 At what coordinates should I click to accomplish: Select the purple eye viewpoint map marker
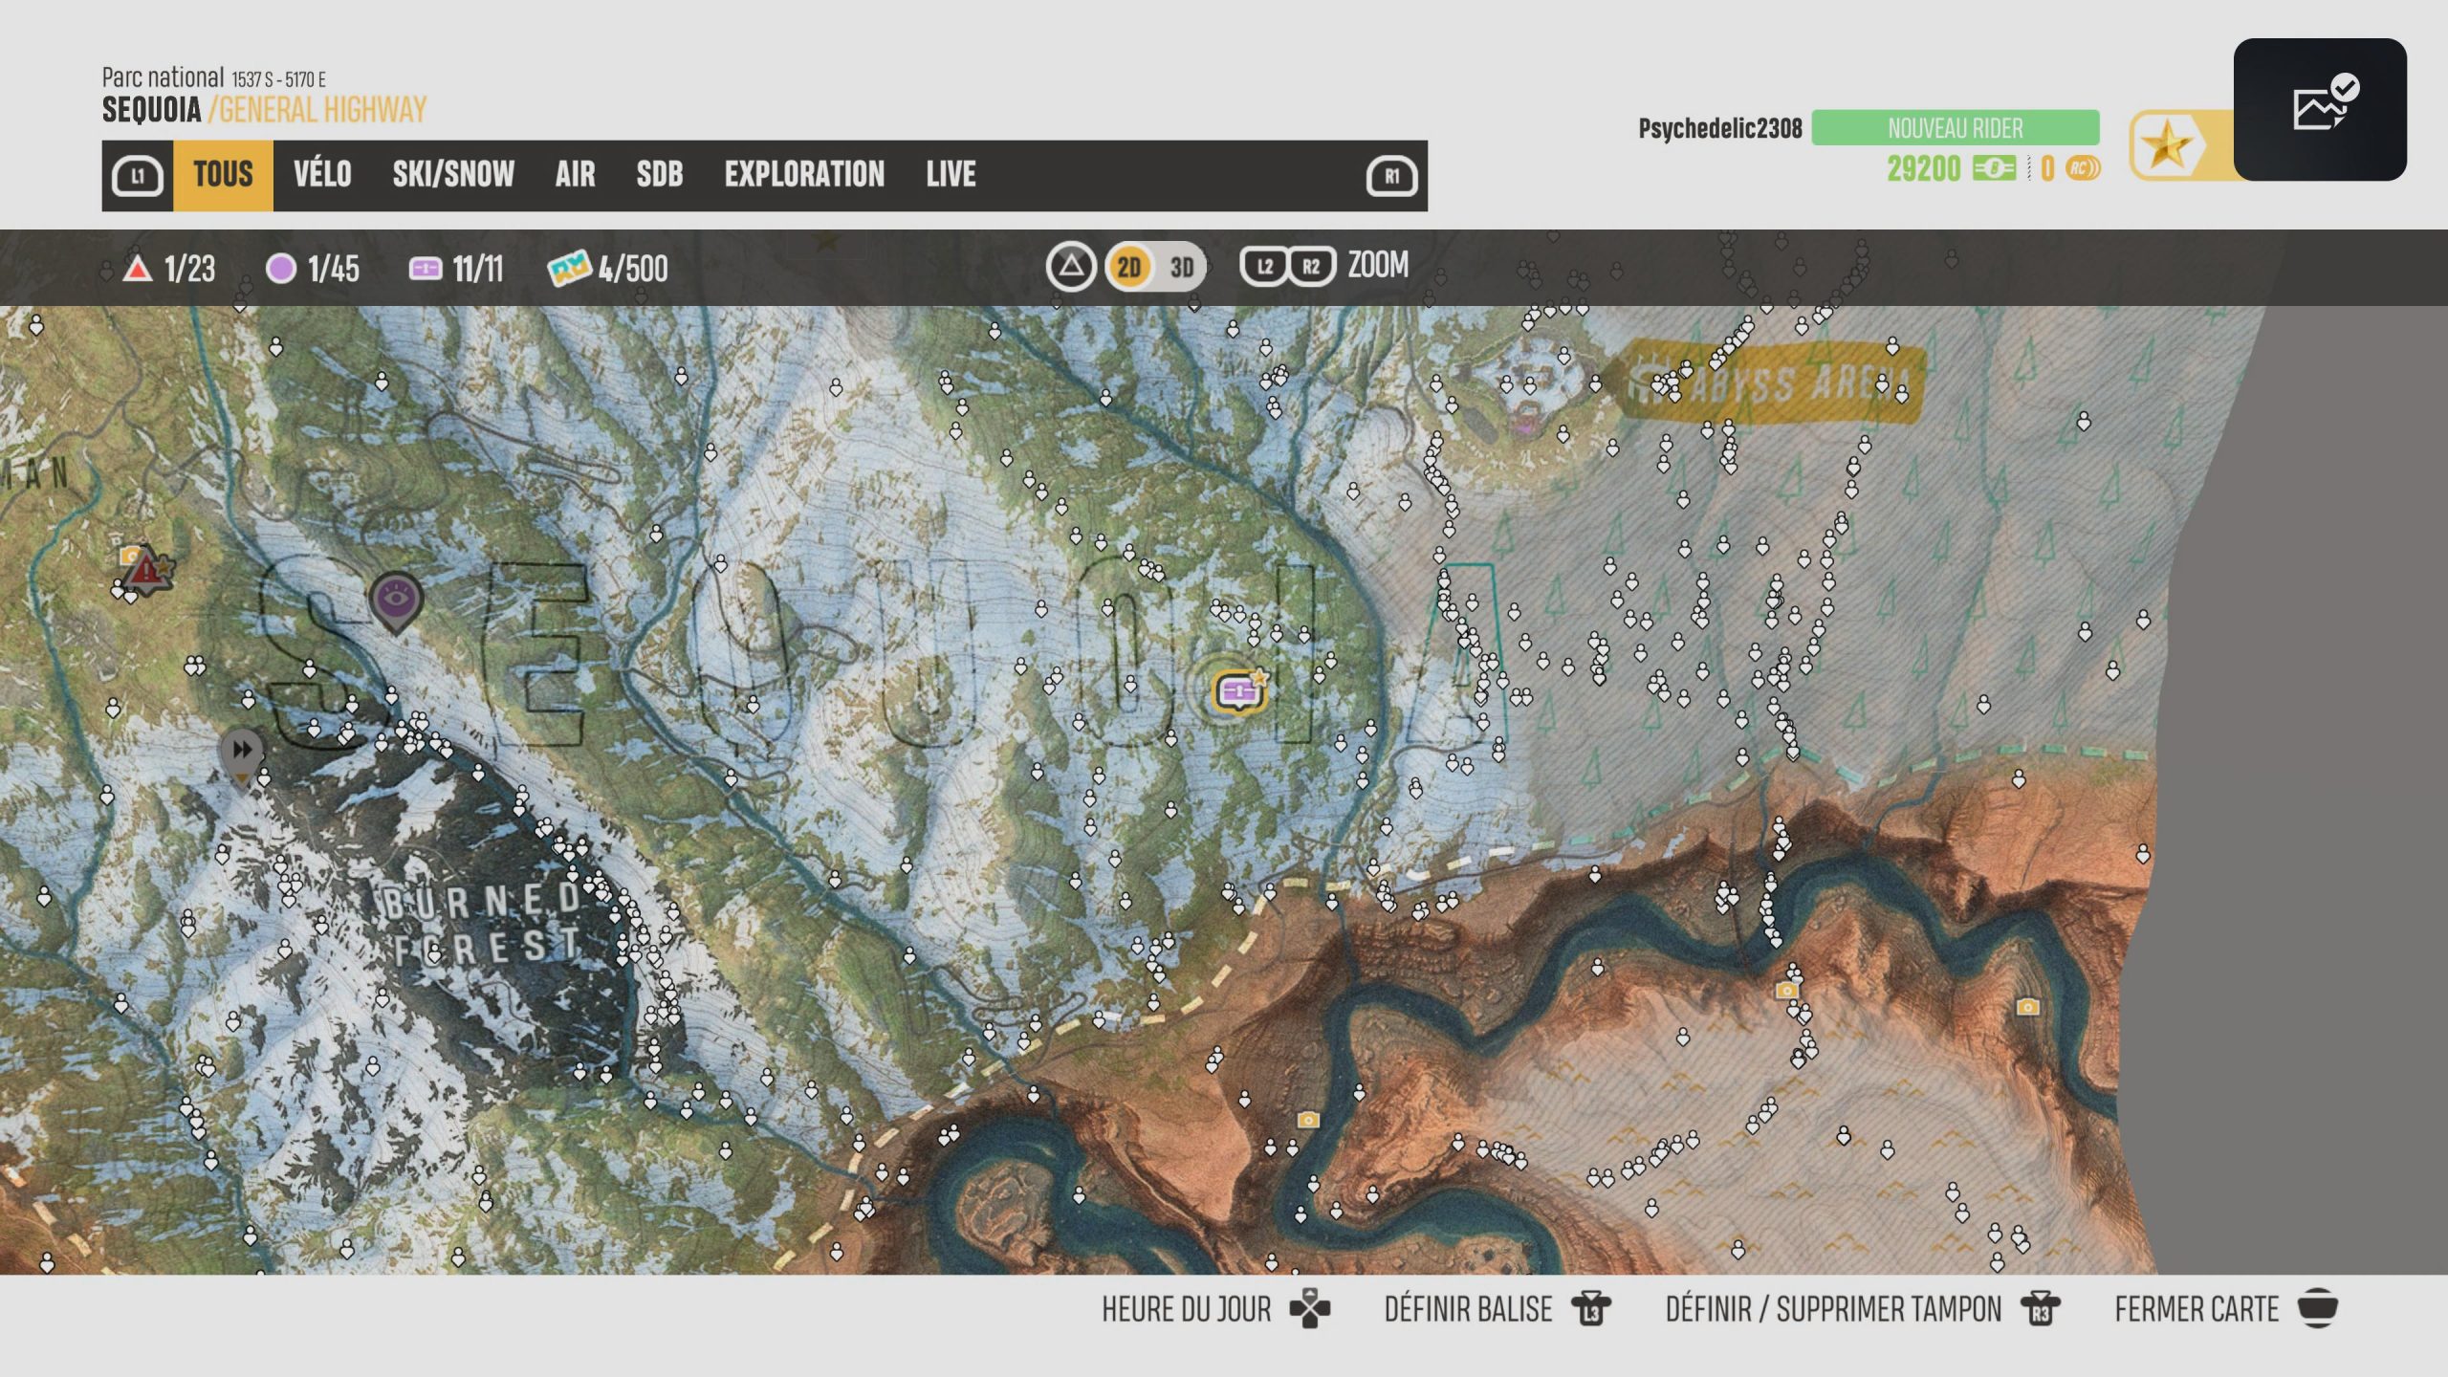pos(395,602)
